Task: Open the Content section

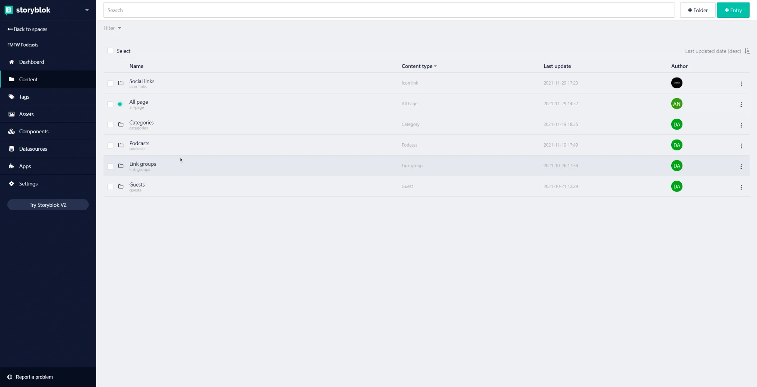Action: [x=48, y=79]
